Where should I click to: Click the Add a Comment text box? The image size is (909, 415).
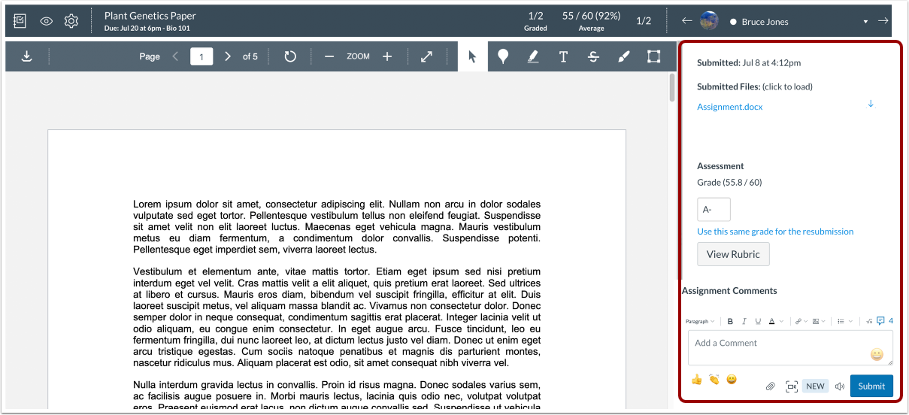790,348
